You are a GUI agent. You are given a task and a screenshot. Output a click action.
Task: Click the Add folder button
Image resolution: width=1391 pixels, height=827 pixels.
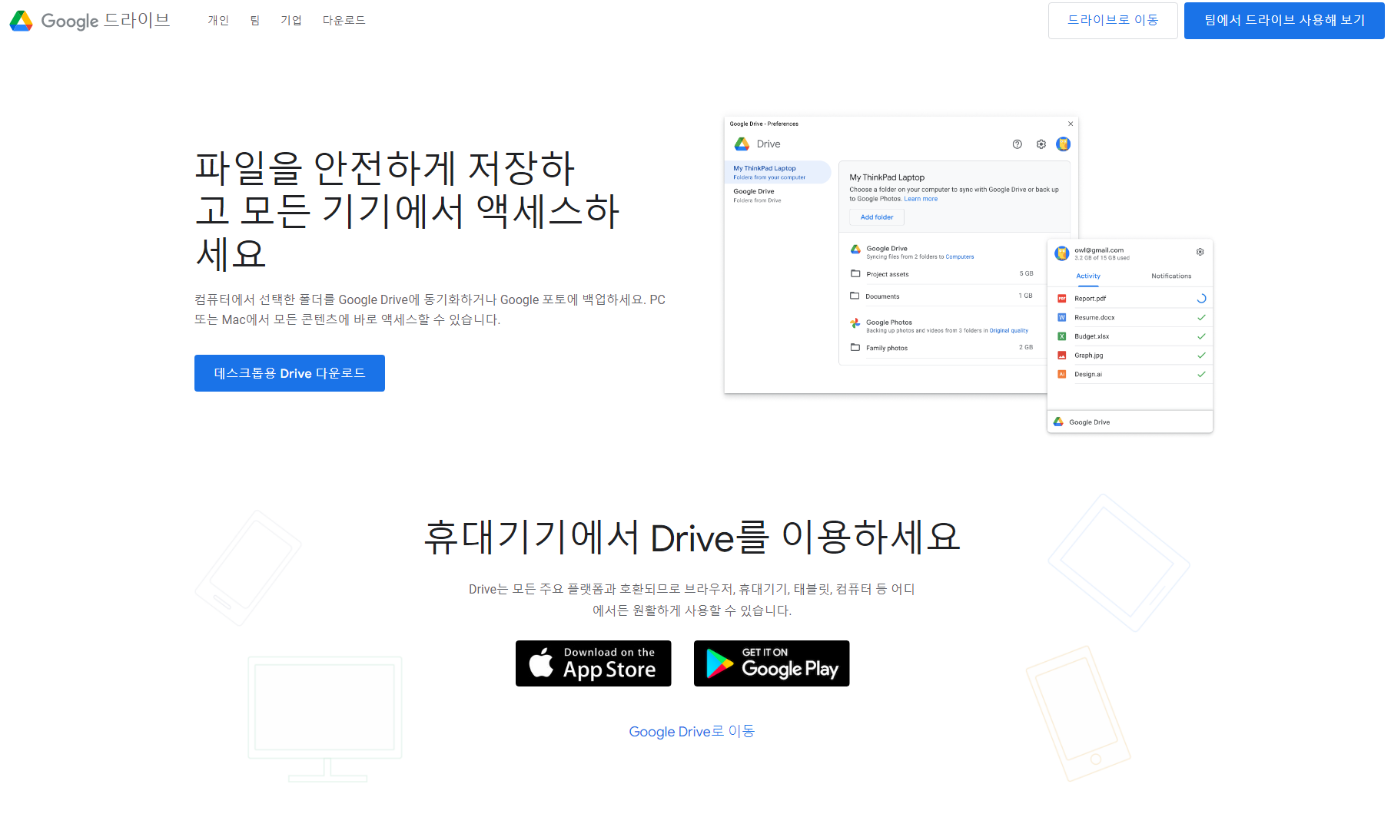point(877,217)
